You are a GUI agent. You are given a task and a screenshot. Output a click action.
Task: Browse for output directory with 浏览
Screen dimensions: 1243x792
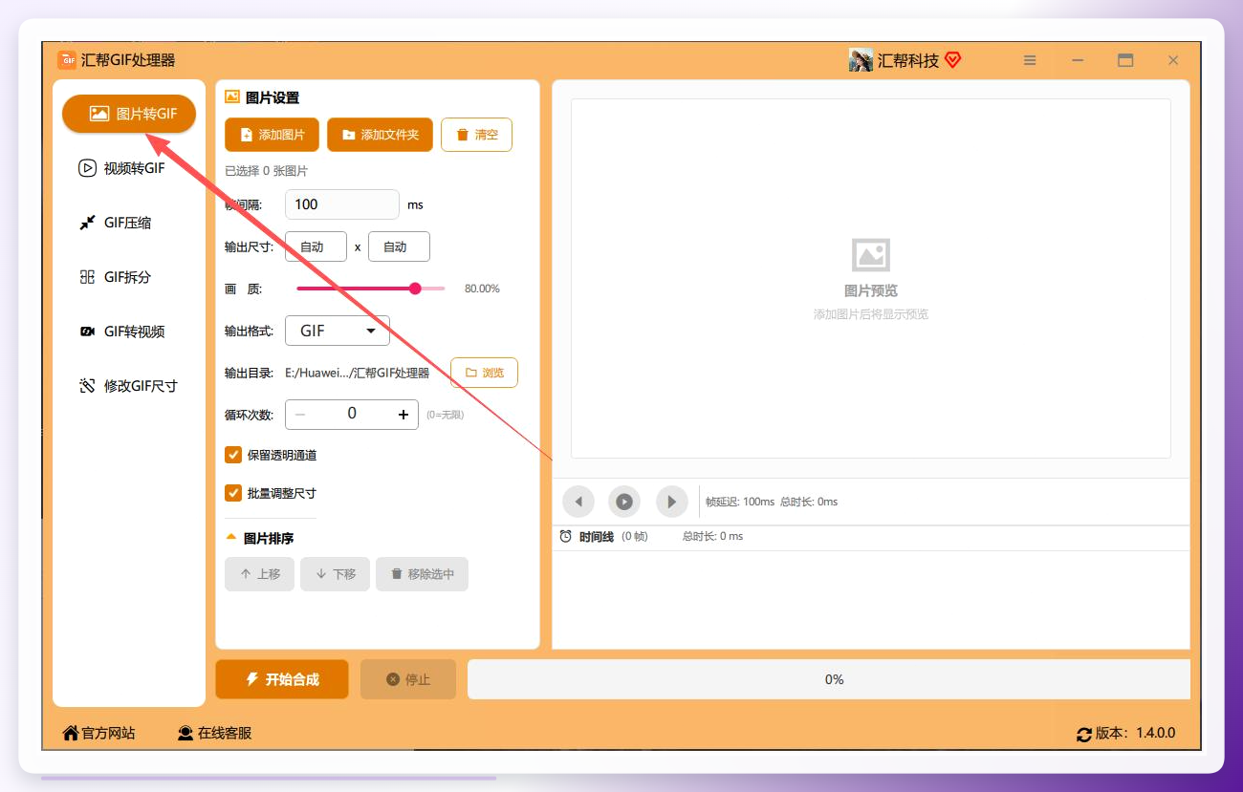pos(484,373)
